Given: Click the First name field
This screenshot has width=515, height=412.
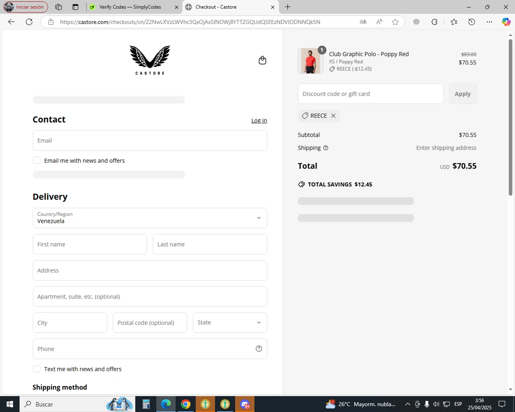Looking at the screenshot, I should [90, 244].
